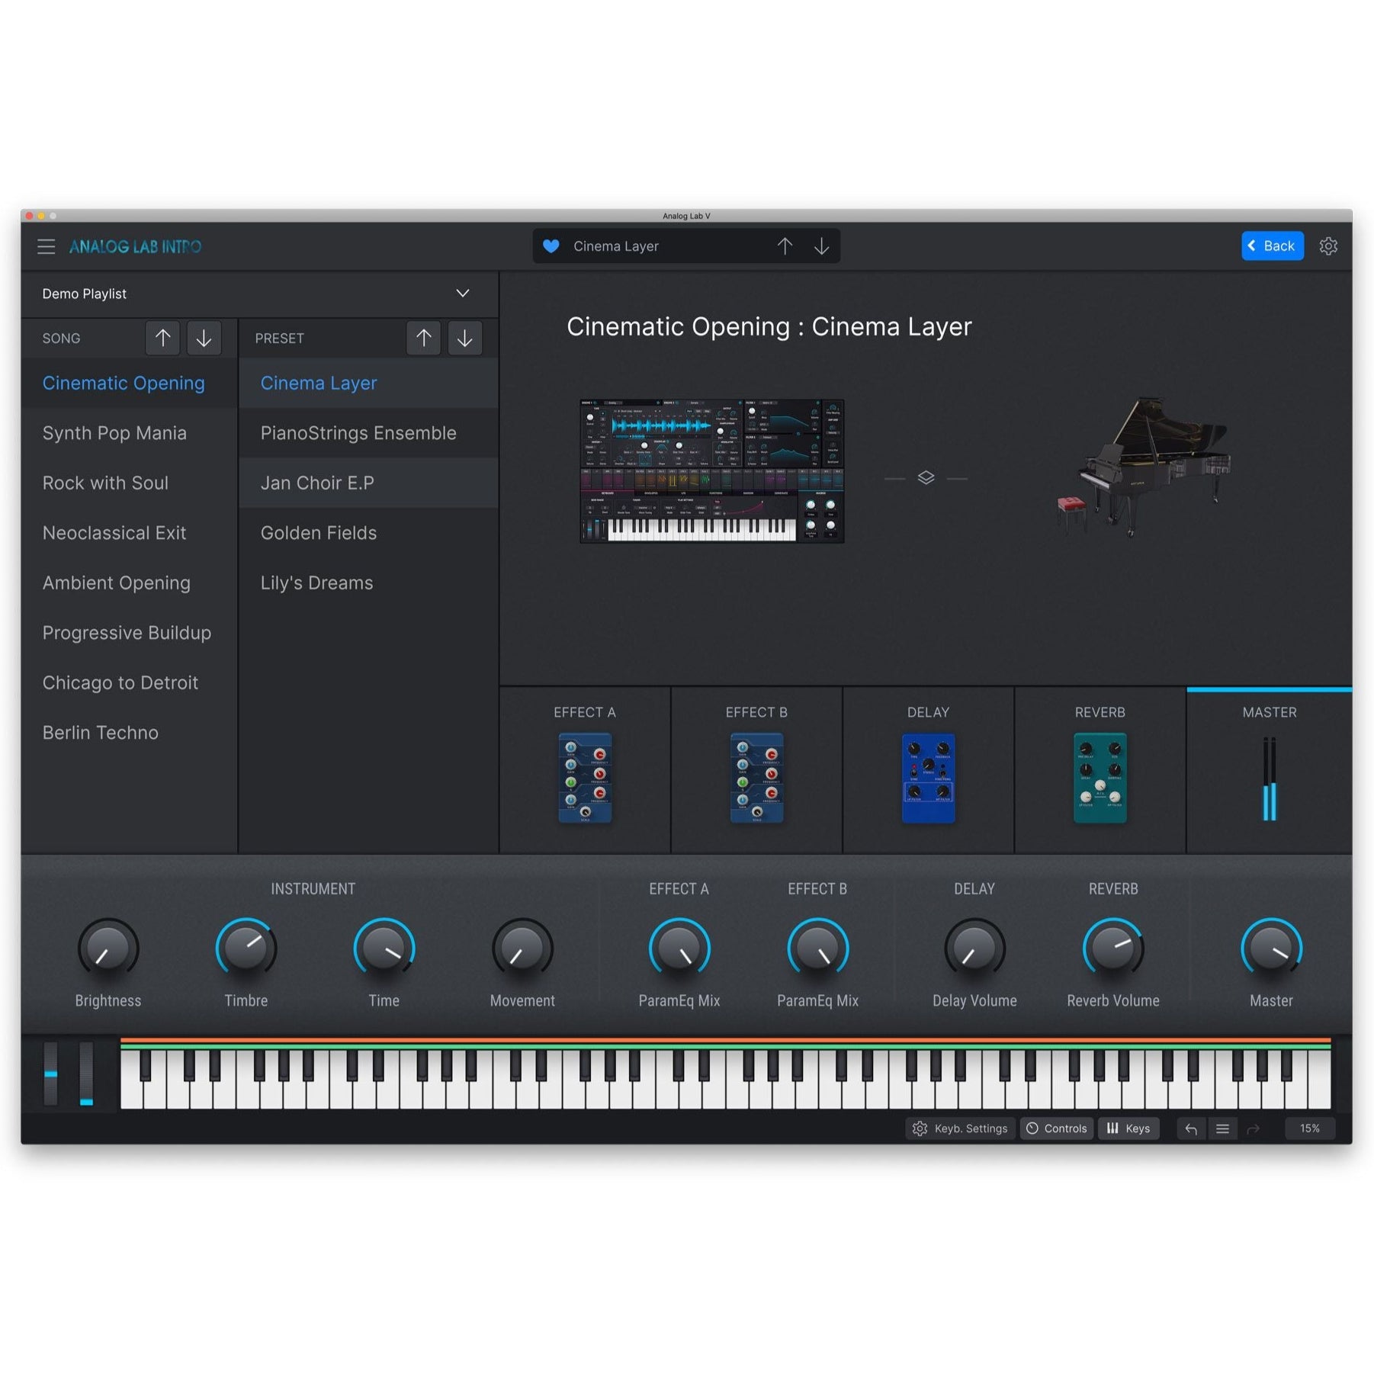The image size is (1374, 1374).
Task: Open the Cinema Layer preset name field
Action: tap(656, 246)
